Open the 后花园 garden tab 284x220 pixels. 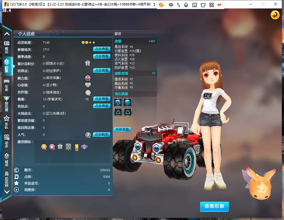pyautogui.click(x=7, y=179)
